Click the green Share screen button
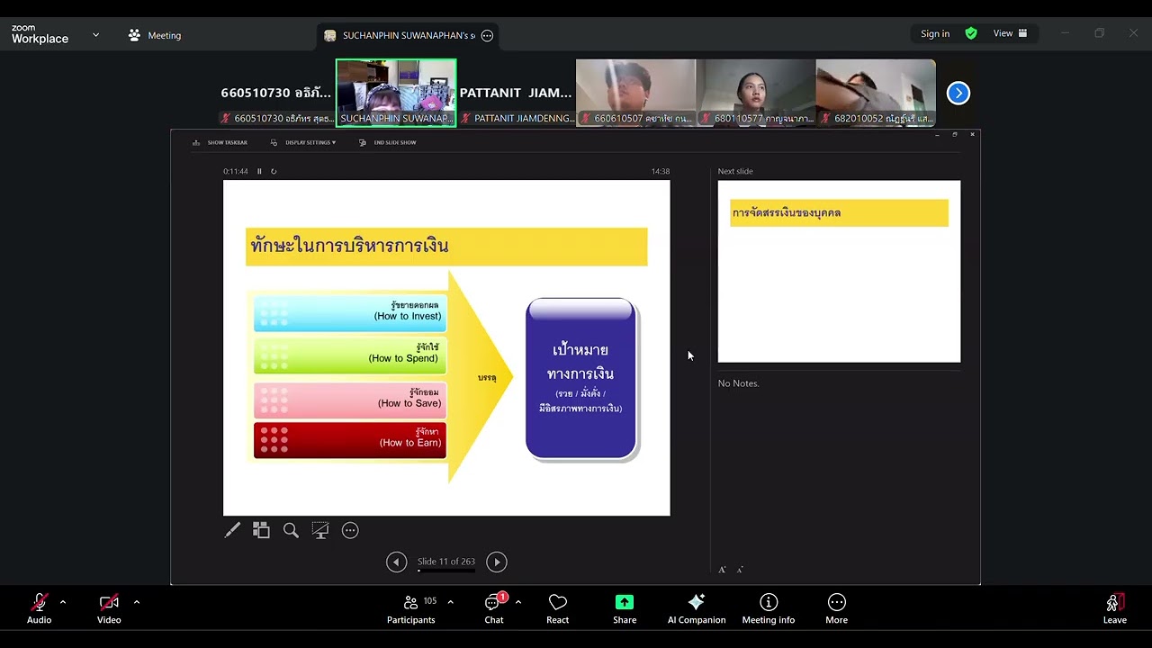The height and width of the screenshot is (648, 1152). tap(625, 608)
